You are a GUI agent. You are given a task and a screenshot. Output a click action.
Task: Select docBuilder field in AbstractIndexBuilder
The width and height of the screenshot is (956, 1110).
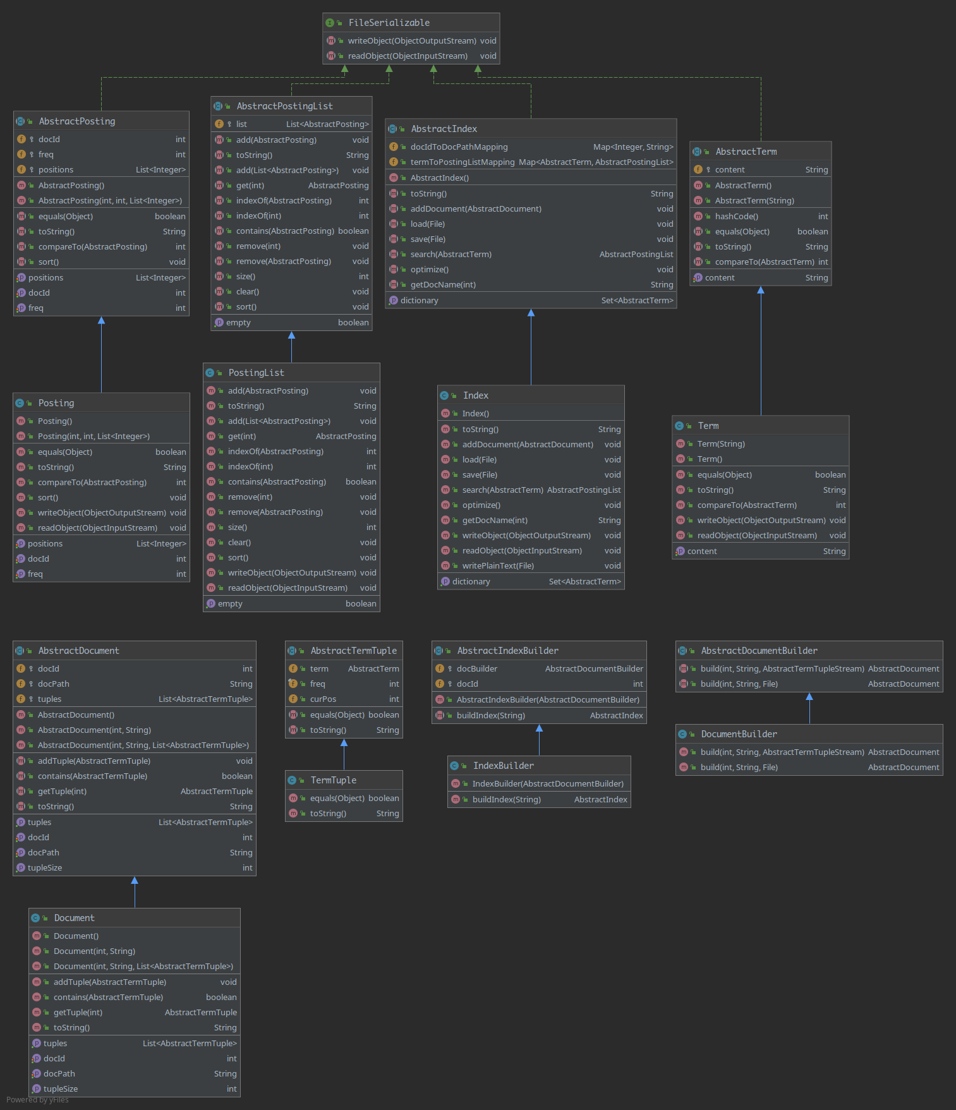click(539, 669)
